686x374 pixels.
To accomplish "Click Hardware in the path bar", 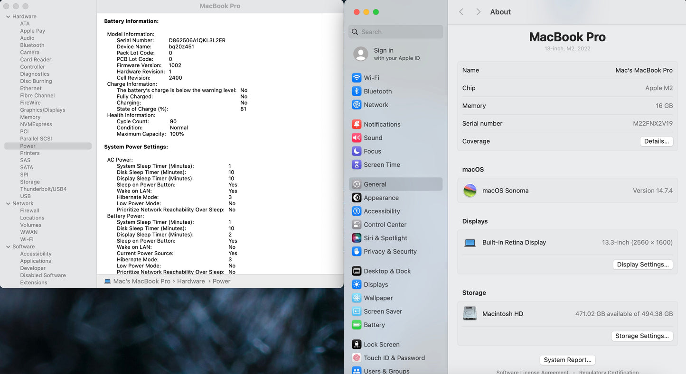I will click(191, 281).
